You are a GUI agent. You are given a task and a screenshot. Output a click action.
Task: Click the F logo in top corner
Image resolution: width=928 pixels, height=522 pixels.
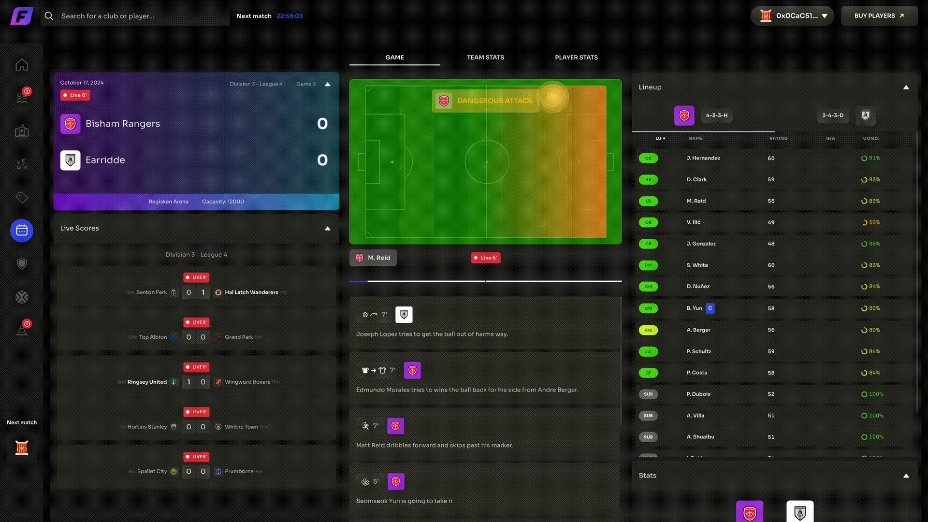22,16
